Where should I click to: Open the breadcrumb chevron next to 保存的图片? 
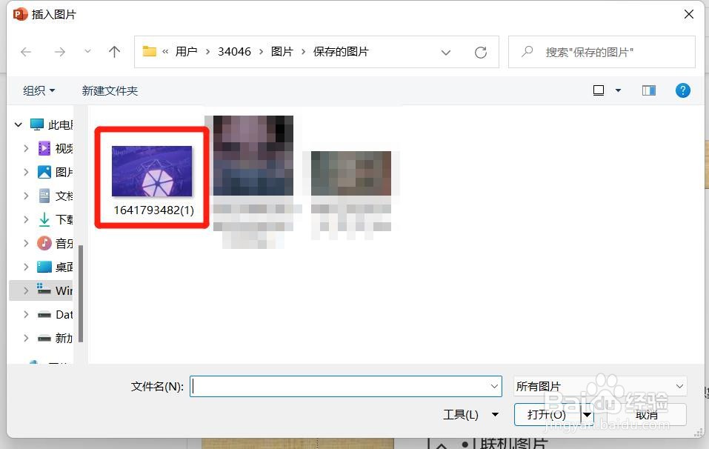click(x=446, y=52)
